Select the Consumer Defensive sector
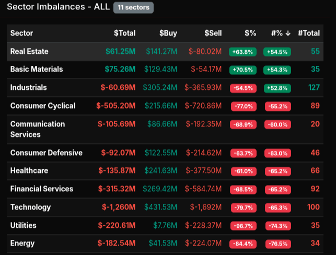The height and width of the screenshot is (255, 336). pyautogui.click(x=46, y=153)
